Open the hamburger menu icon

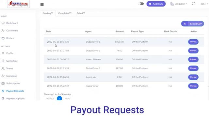click(x=42, y=4)
